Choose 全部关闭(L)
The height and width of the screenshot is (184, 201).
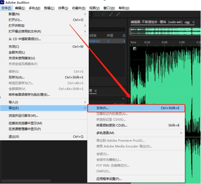point(44,52)
